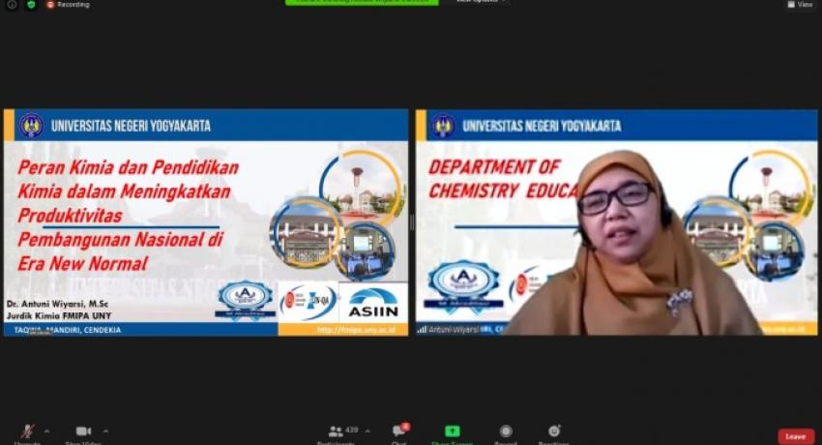
Task: Expand the arrow next to Participants count
Action: point(367,431)
